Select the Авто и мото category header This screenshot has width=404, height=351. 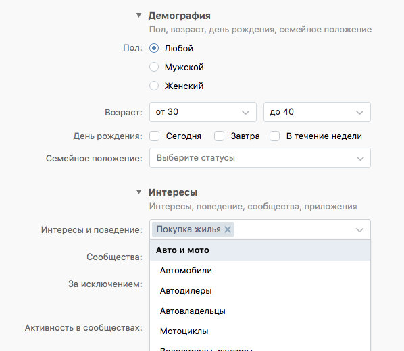(260, 250)
